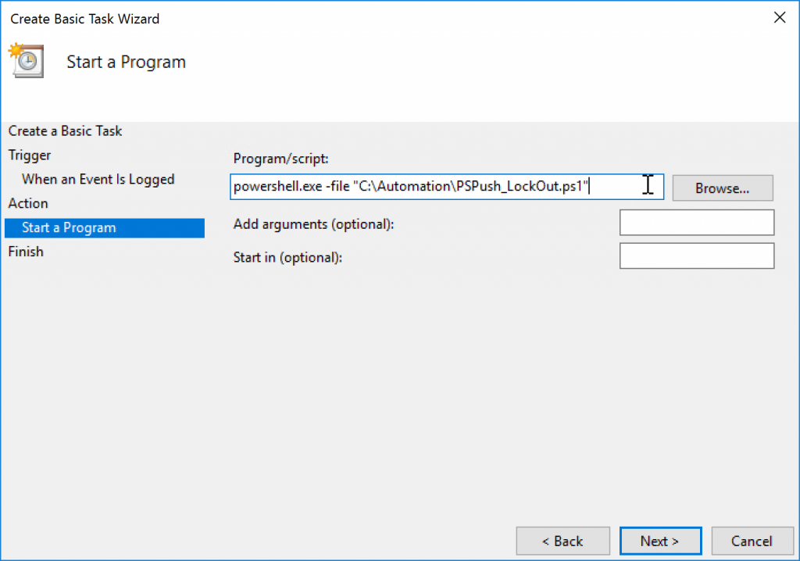Image resolution: width=800 pixels, height=561 pixels.
Task: Focus the Program/script text field
Action: click(446, 187)
